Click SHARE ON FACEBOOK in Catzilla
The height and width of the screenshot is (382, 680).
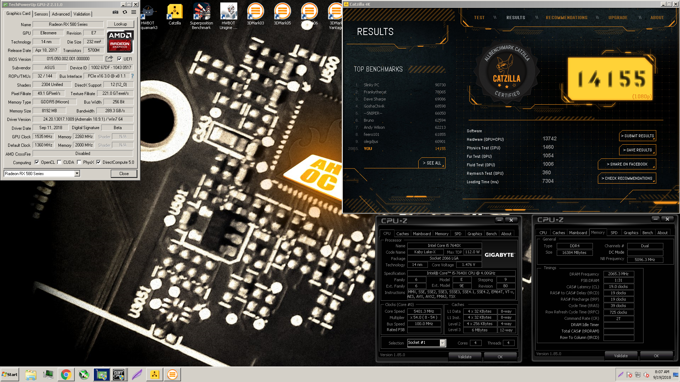(x=627, y=164)
